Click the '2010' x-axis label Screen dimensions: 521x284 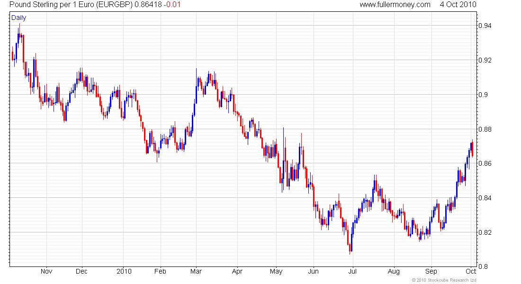coord(124,271)
